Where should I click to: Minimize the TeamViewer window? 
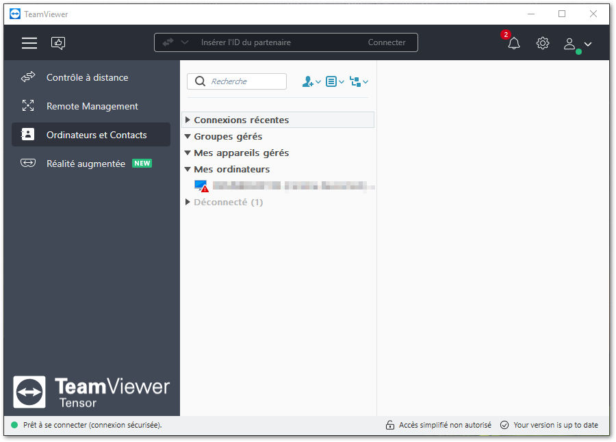(531, 14)
